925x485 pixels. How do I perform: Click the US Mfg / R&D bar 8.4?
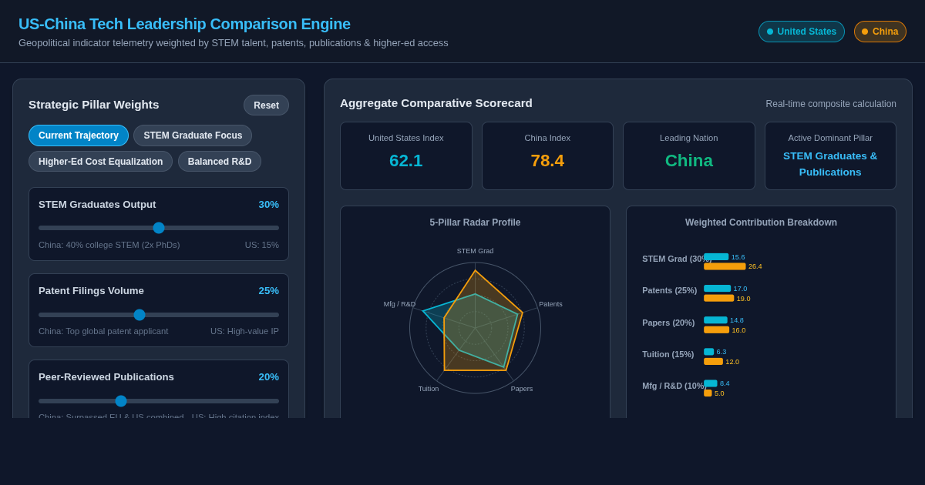tap(711, 383)
